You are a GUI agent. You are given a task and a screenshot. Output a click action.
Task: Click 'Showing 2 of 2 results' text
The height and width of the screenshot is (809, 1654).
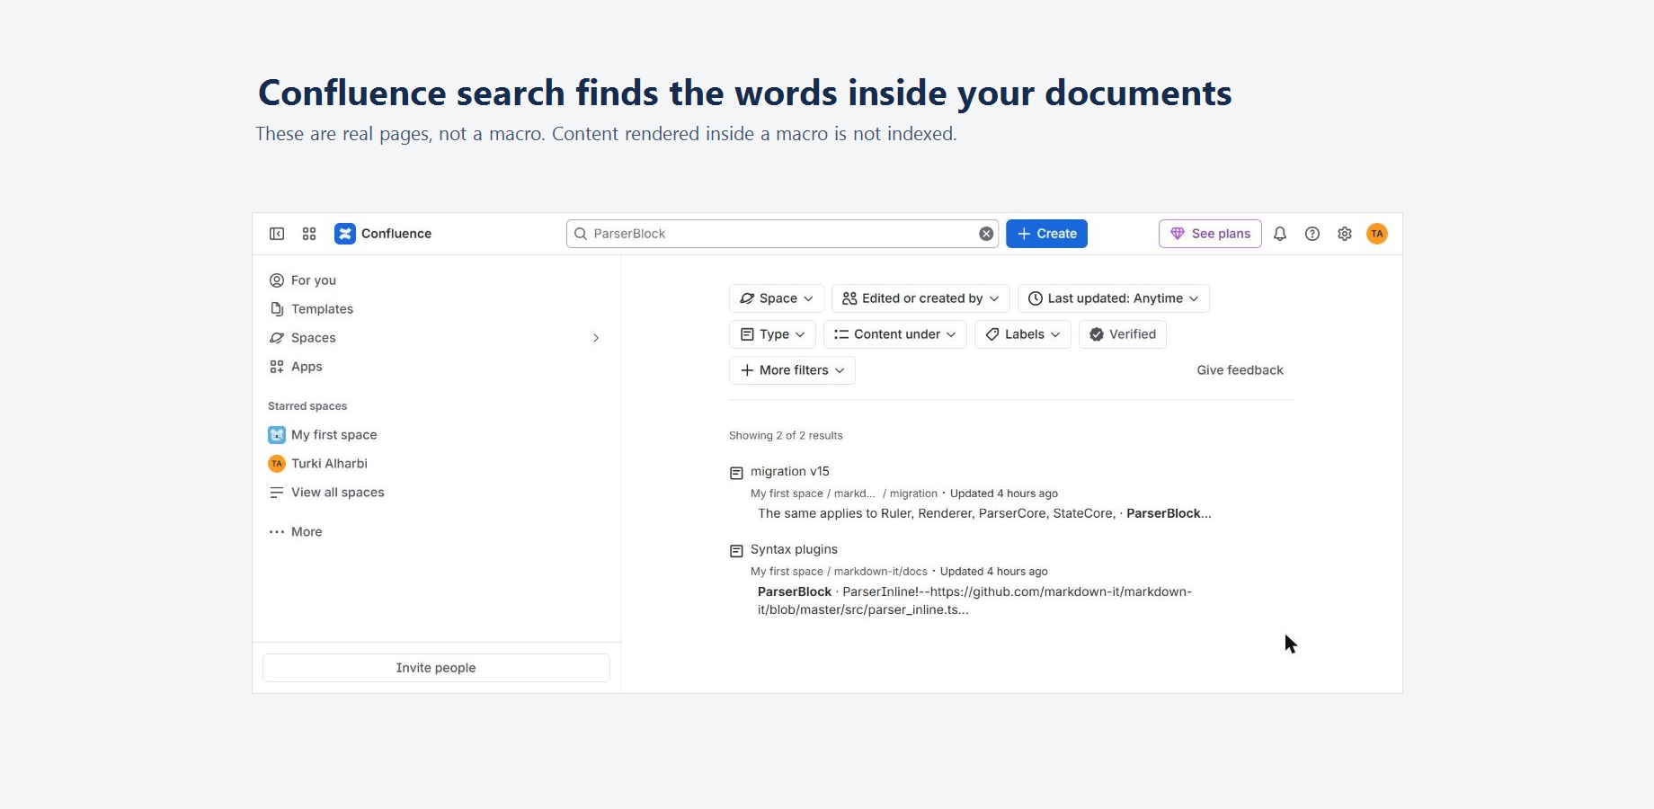click(786, 436)
